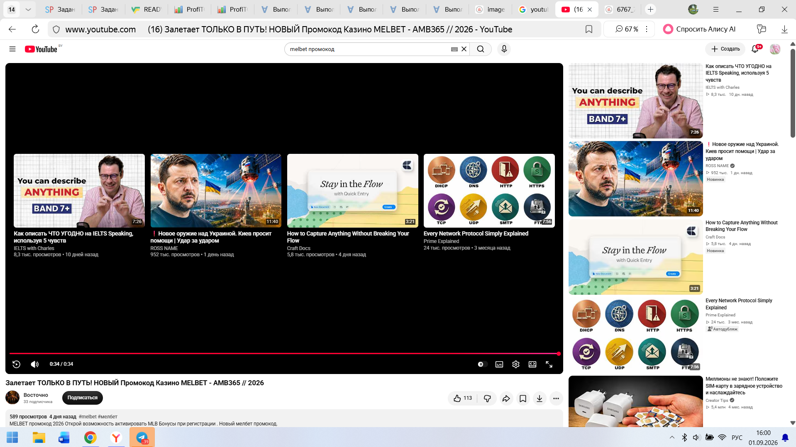Switch to theater mode view
This screenshot has width=796, height=447.
click(532, 364)
